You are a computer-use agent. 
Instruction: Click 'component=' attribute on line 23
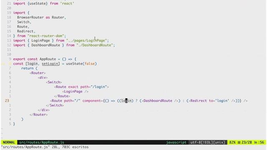pyautogui.click(x=93, y=101)
